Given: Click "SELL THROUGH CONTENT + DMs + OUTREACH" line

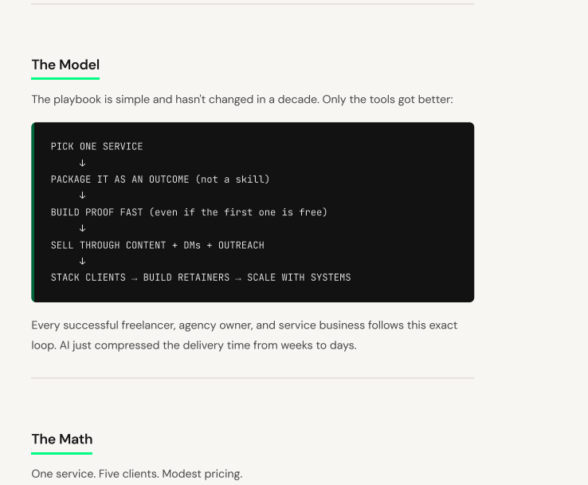Looking at the screenshot, I should coord(158,245).
